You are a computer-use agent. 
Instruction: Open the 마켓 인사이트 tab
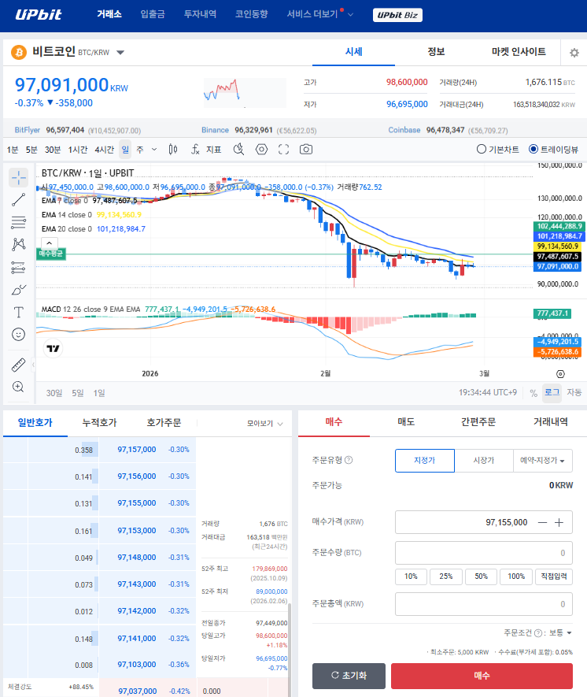(x=519, y=51)
